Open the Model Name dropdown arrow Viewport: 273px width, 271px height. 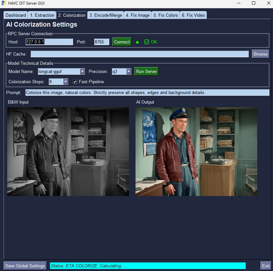point(82,71)
